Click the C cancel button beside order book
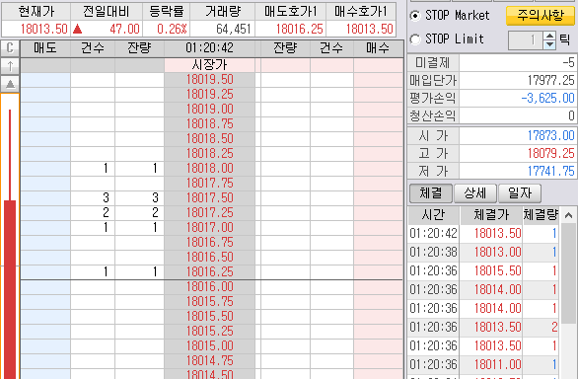This screenshot has width=578, height=379. (x=10, y=48)
